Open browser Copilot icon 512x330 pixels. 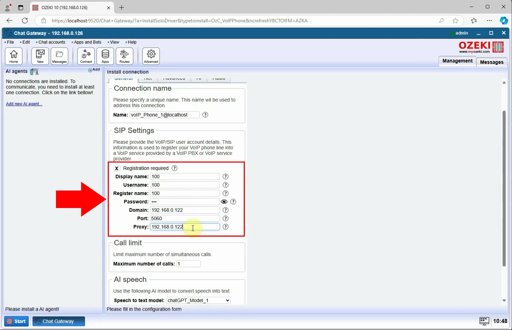[504, 21]
